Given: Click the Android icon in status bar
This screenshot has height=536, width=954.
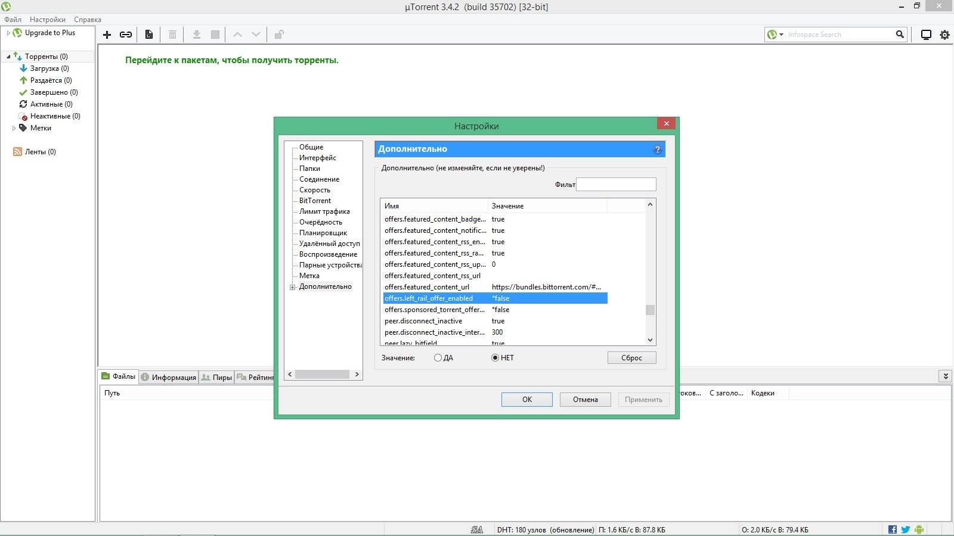Looking at the screenshot, I should click(x=919, y=529).
